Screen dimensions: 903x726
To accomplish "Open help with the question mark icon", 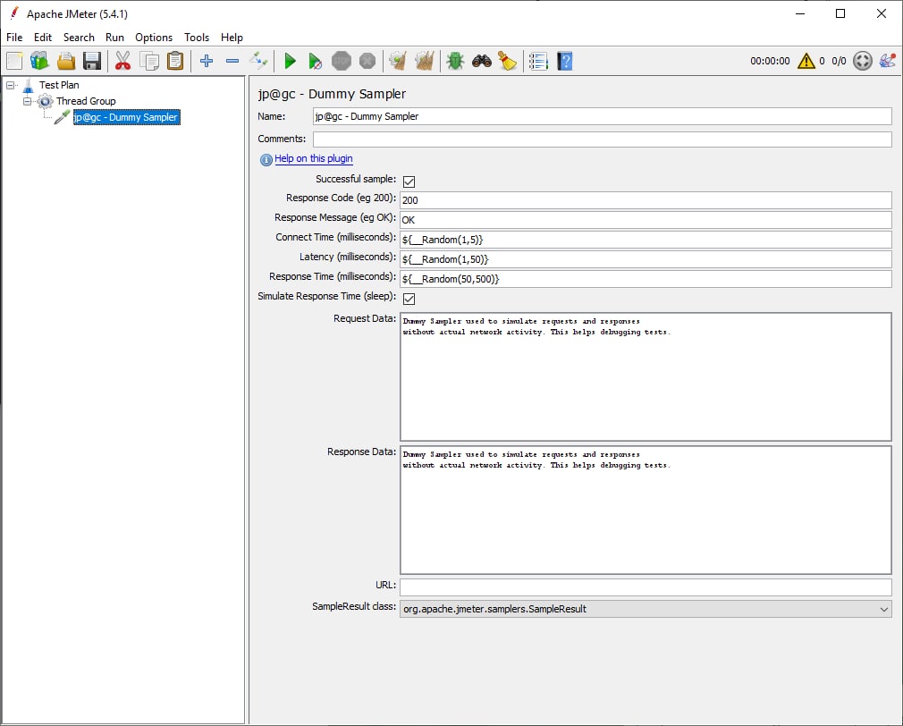I will coord(565,61).
